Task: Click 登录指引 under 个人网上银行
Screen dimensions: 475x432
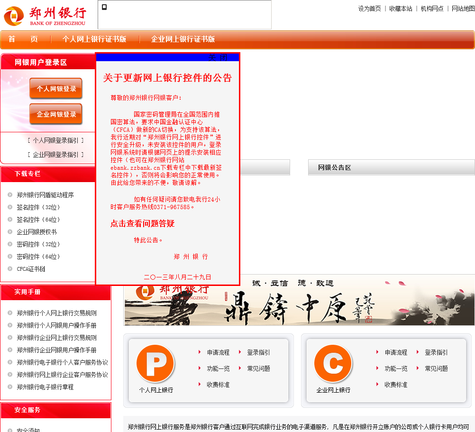Action: tap(258, 352)
